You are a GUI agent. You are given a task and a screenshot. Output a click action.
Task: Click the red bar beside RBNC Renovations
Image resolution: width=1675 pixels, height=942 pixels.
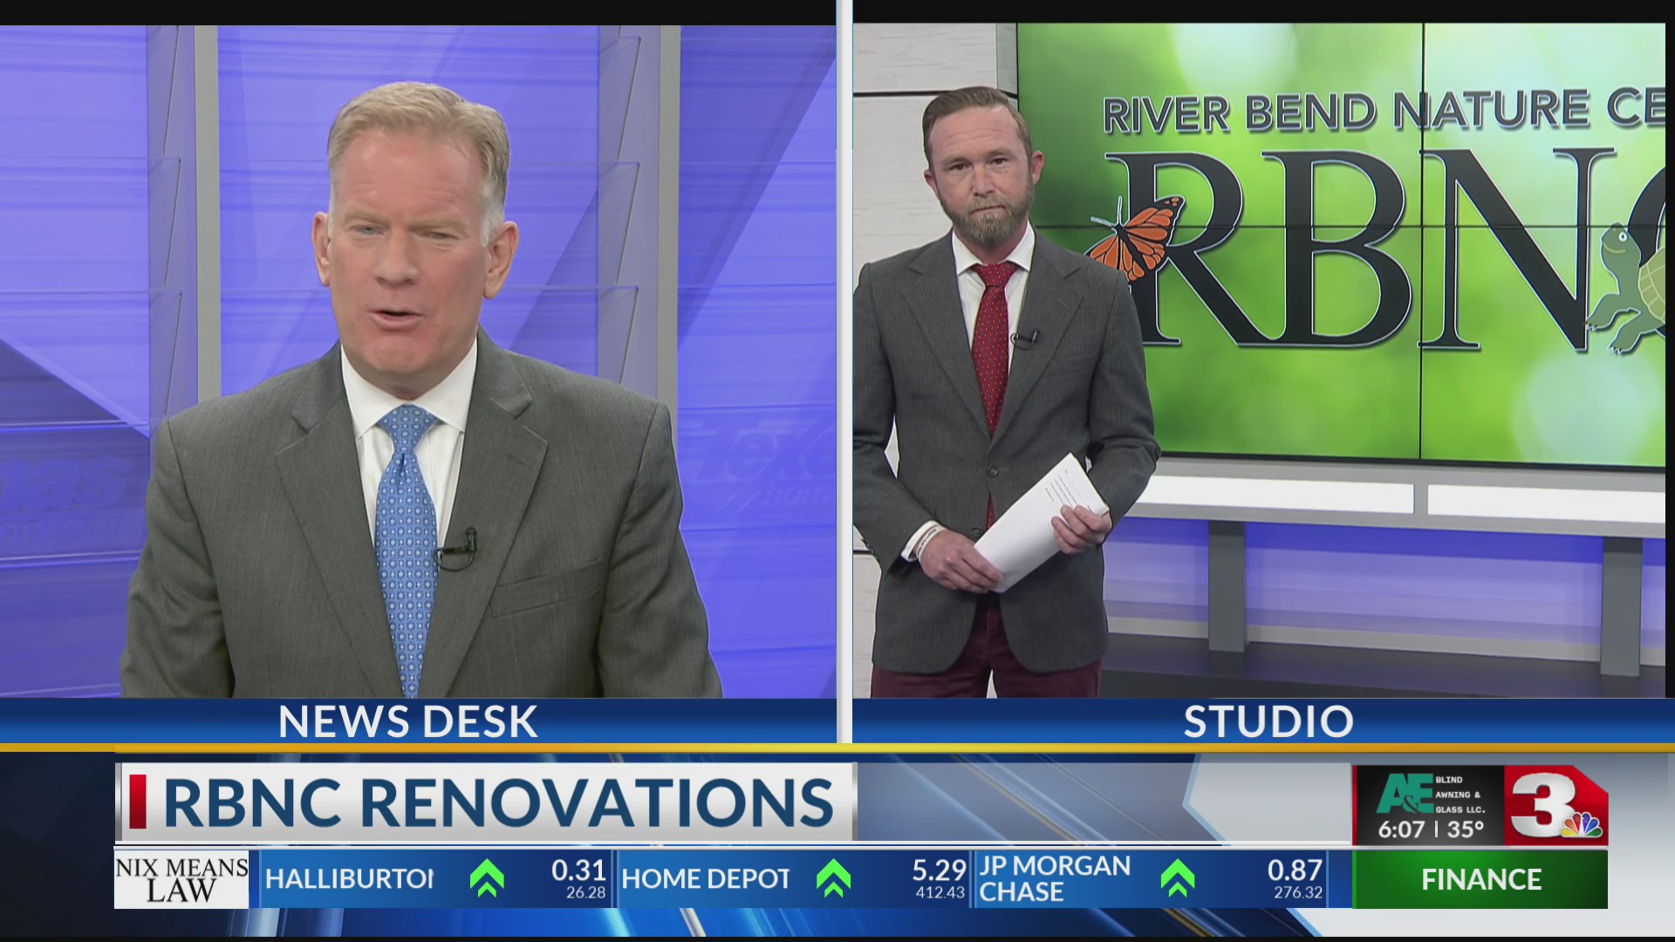click(x=138, y=802)
